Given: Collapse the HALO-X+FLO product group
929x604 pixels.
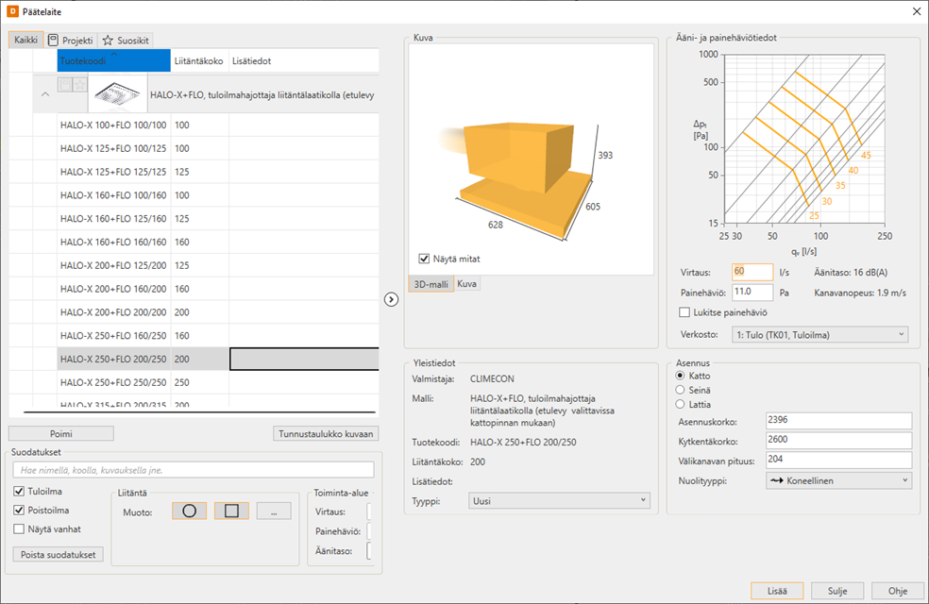Looking at the screenshot, I should click(x=45, y=94).
